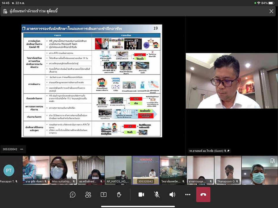Toggle the camera on or off

click(141, 194)
